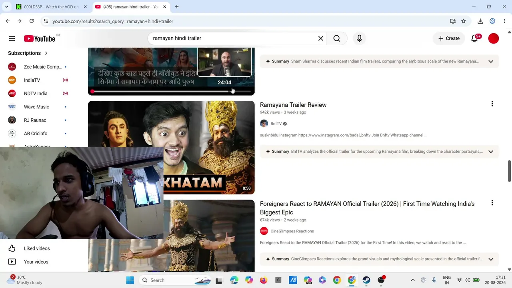Screen dimensions: 512x288
Task: Open the Sham Sharma video thumbnail preview
Action: pos(171,71)
